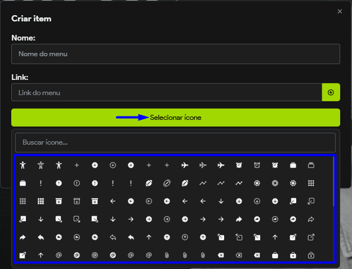The width and height of the screenshot is (352, 269).
Task: Pick the outlined alarm clock icon
Action: tap(257, 165)
